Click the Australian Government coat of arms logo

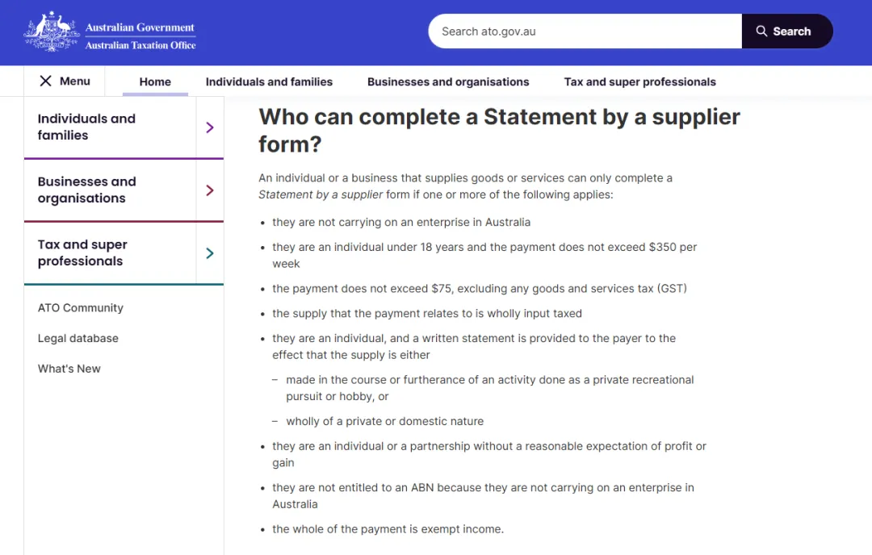click(52, 32)
